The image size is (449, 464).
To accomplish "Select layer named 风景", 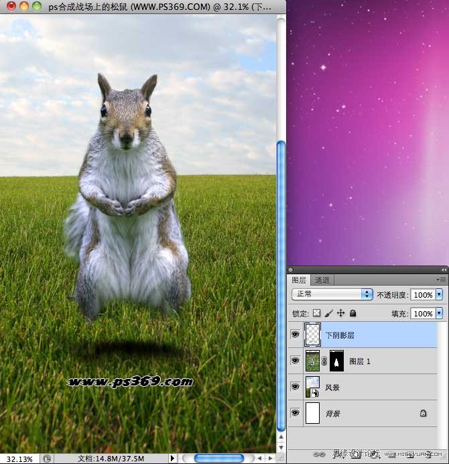I will coord(332,388).
